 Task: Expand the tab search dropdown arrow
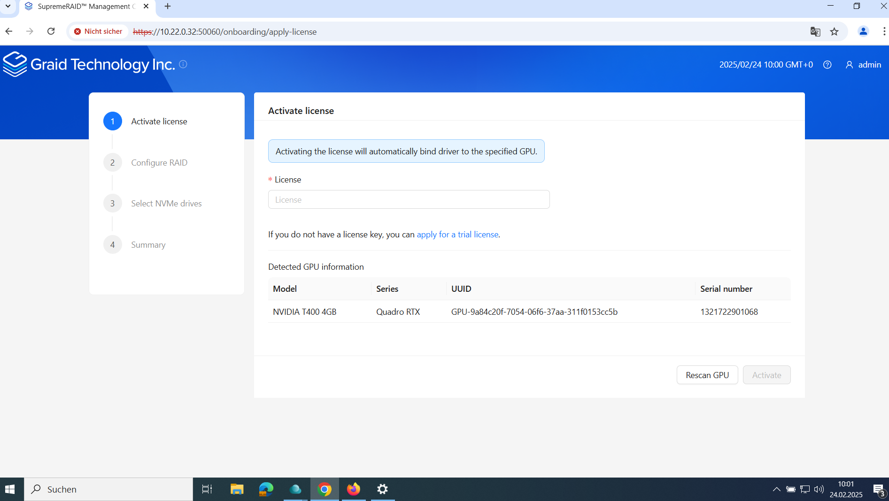8,6
